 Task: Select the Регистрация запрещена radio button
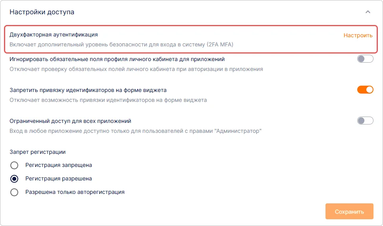[14, 165]
